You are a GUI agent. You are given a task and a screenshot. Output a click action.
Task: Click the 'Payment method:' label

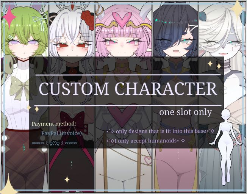[54, 124]
